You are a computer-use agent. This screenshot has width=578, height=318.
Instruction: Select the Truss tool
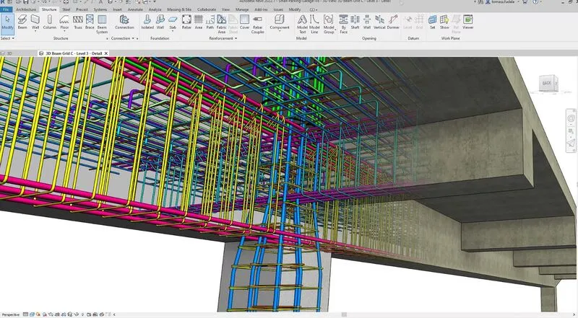click(78, 22)
